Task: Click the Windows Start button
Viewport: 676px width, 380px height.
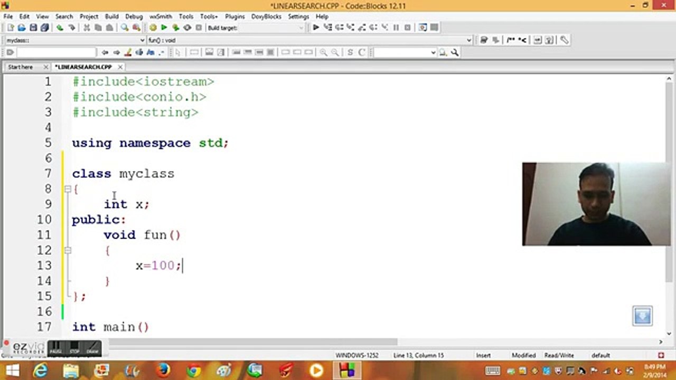Action: [12, 370]
